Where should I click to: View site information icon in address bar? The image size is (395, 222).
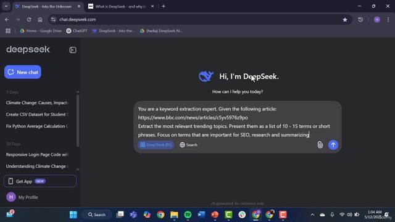(x=53, y=20)
